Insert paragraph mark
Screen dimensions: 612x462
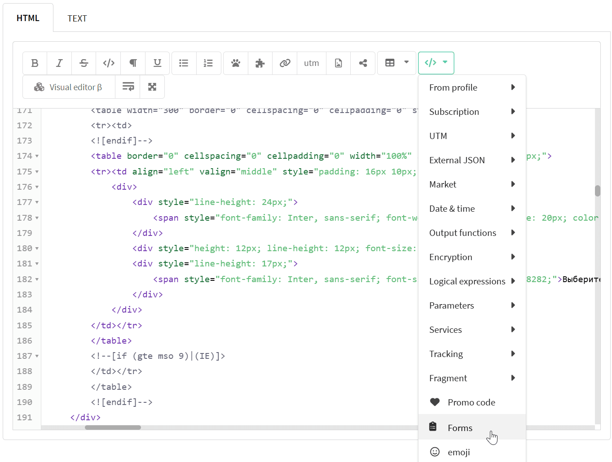133,63
